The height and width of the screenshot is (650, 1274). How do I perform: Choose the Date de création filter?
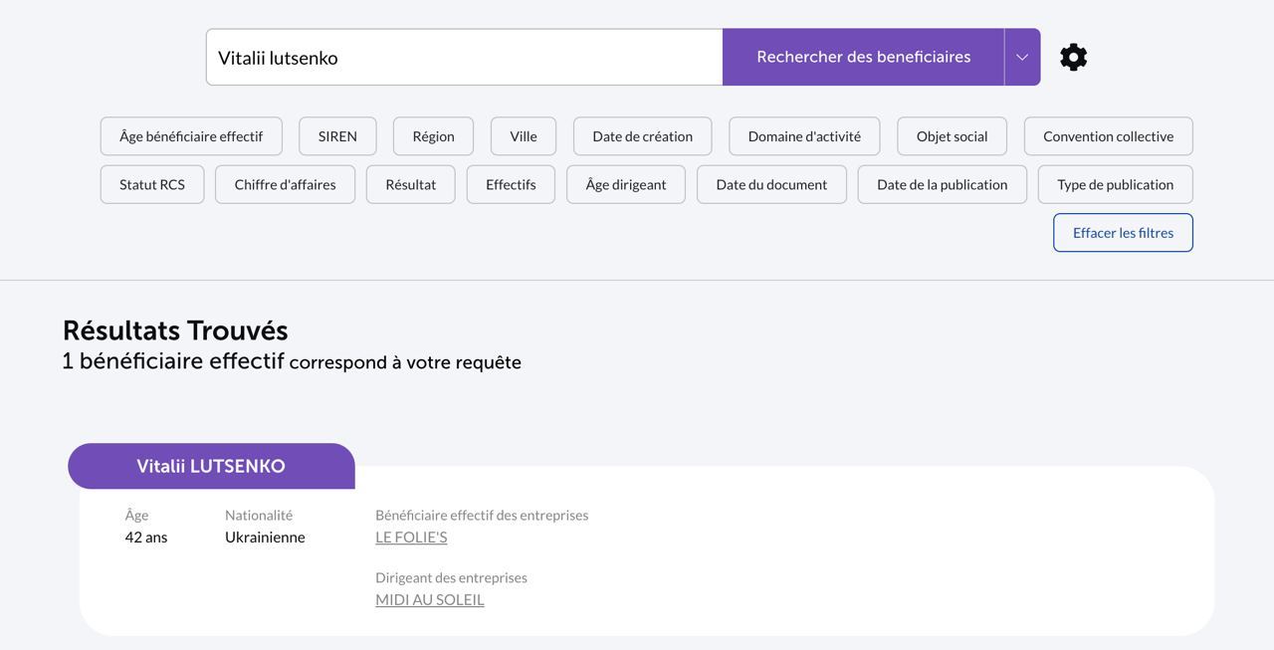pos(642,136)
